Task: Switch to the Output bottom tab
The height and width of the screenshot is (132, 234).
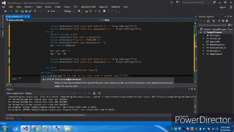Action: point(19,118)
